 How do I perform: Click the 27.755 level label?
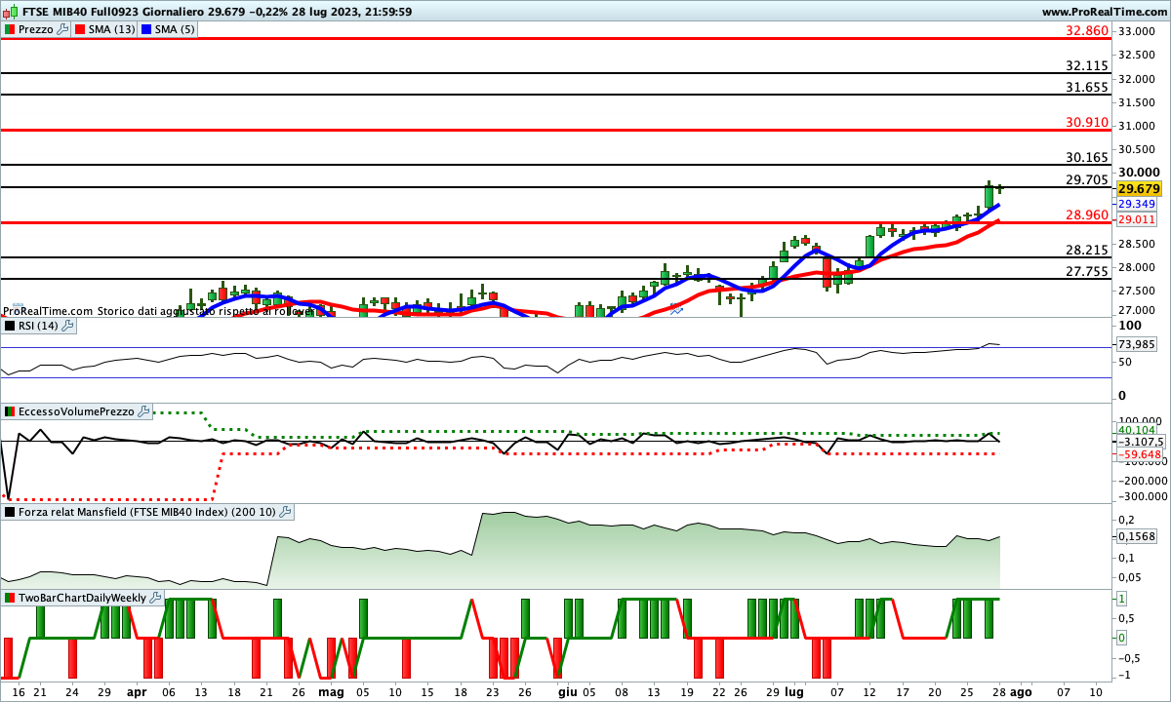click(x=1088, y=272)
